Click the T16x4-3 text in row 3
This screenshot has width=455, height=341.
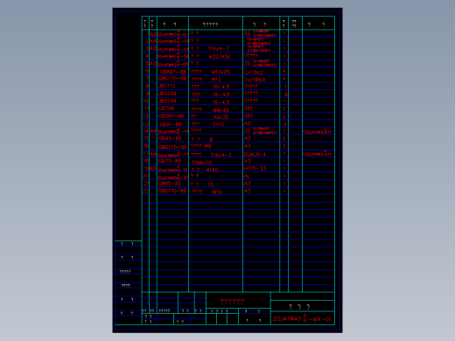[x=219, y=49]
